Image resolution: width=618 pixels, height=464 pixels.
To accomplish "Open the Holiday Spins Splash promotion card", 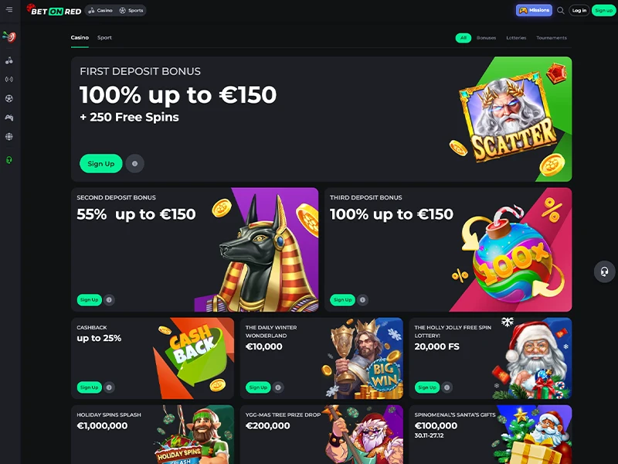I will point(152,434).
